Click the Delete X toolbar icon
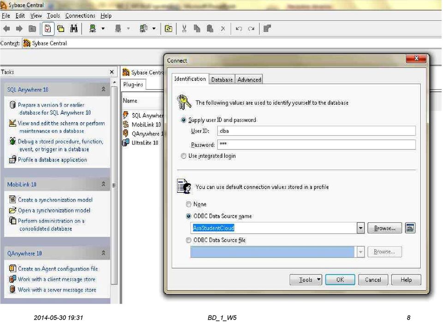 click(223, 29)
